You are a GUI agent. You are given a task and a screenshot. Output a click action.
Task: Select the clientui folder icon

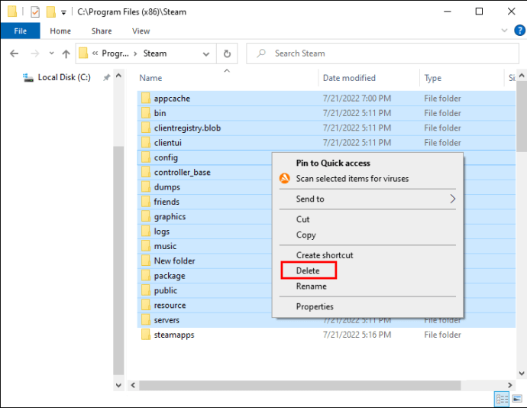click(x=146, y=143)
